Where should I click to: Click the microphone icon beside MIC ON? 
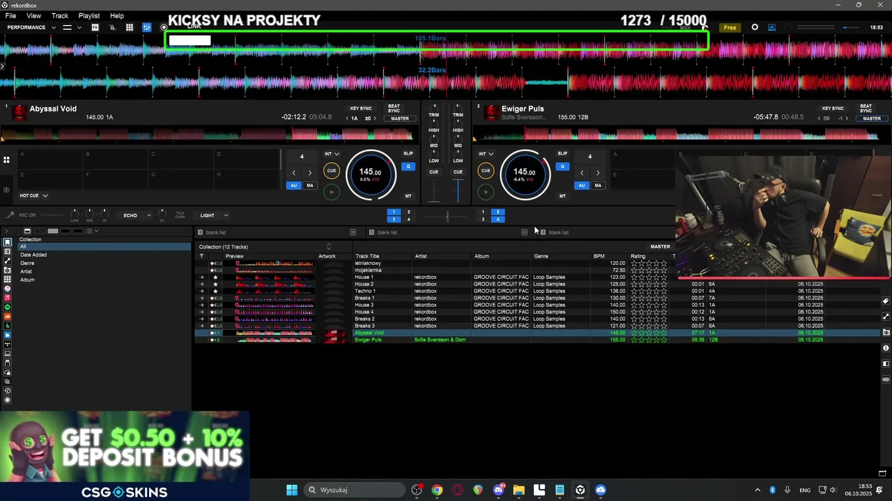click(x=10, y=215)
